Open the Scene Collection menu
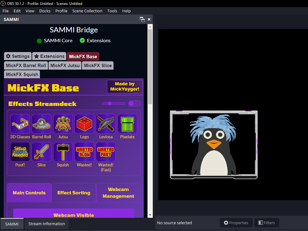 tap(87, 11)
